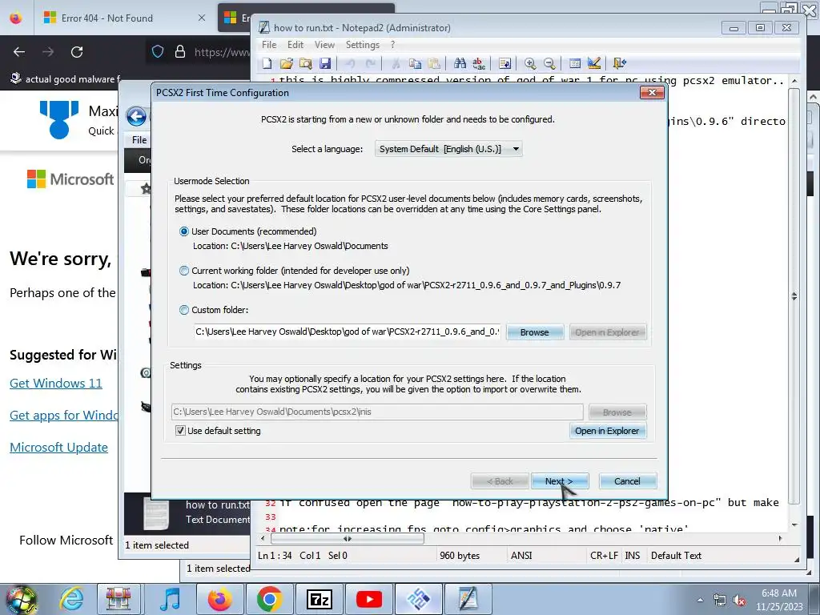The image size is (820, 615).
Task: Click the muted volume tray icon
Action: coord(739,600)
